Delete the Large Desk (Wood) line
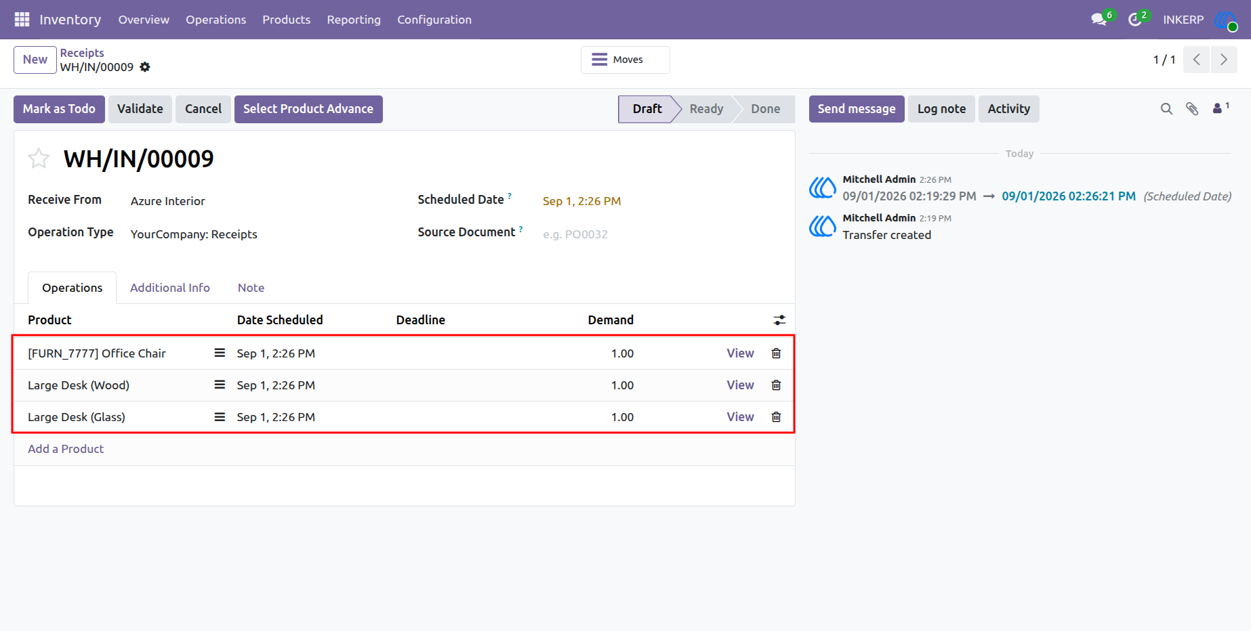1251x631 pixels. (776, 385)
